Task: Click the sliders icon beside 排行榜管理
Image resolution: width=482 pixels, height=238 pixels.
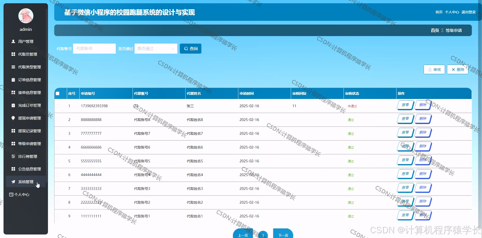Action: pos(13,156)
